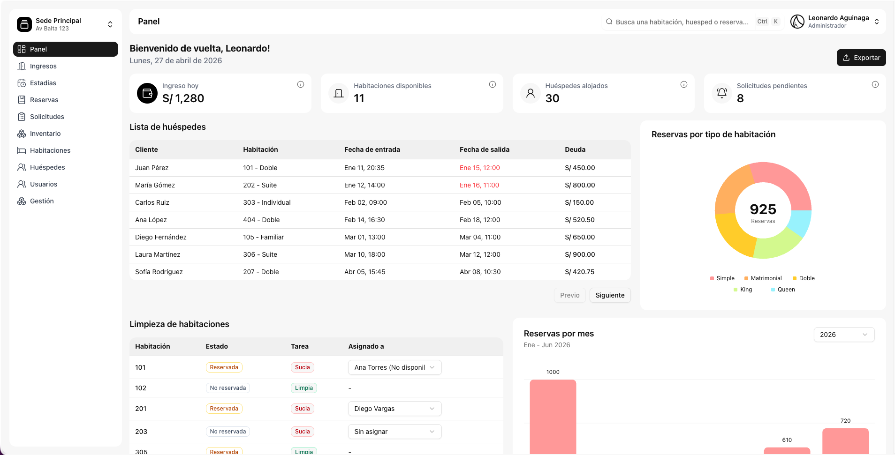Screen dimensions: 895x455
Task: Expand the Sin asignar dropdown for room 203
Action: [x=394, y=432]
